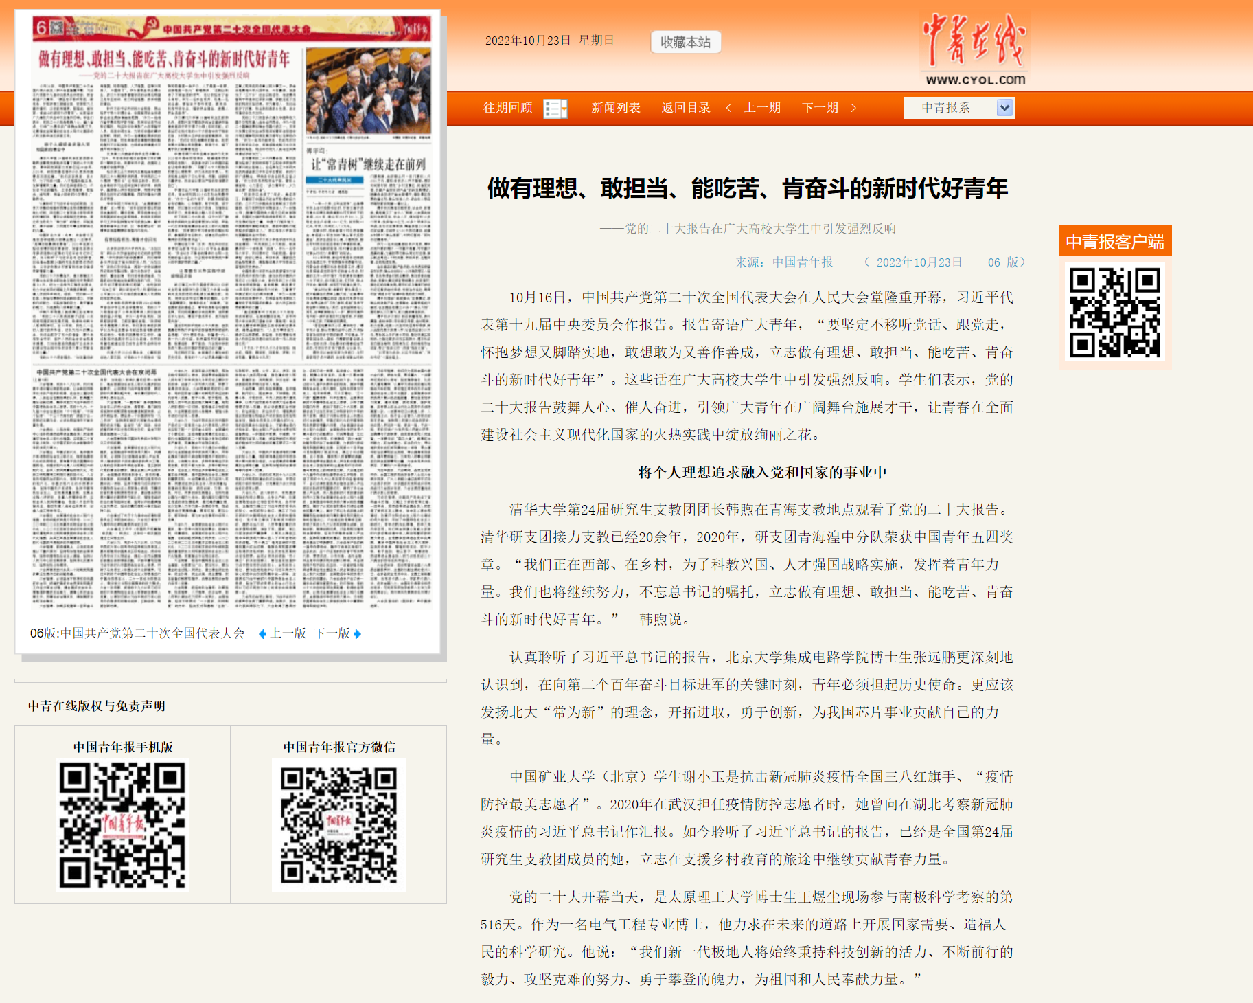
Task: Click the 中国青年报官方微信 QR code
Action: (x=338, y=825)
